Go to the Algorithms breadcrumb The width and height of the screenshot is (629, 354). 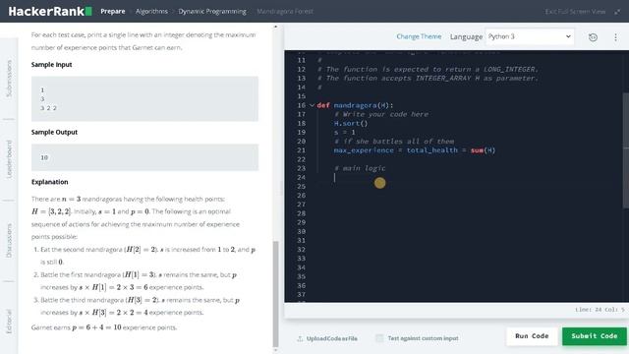tap(151, 11)
